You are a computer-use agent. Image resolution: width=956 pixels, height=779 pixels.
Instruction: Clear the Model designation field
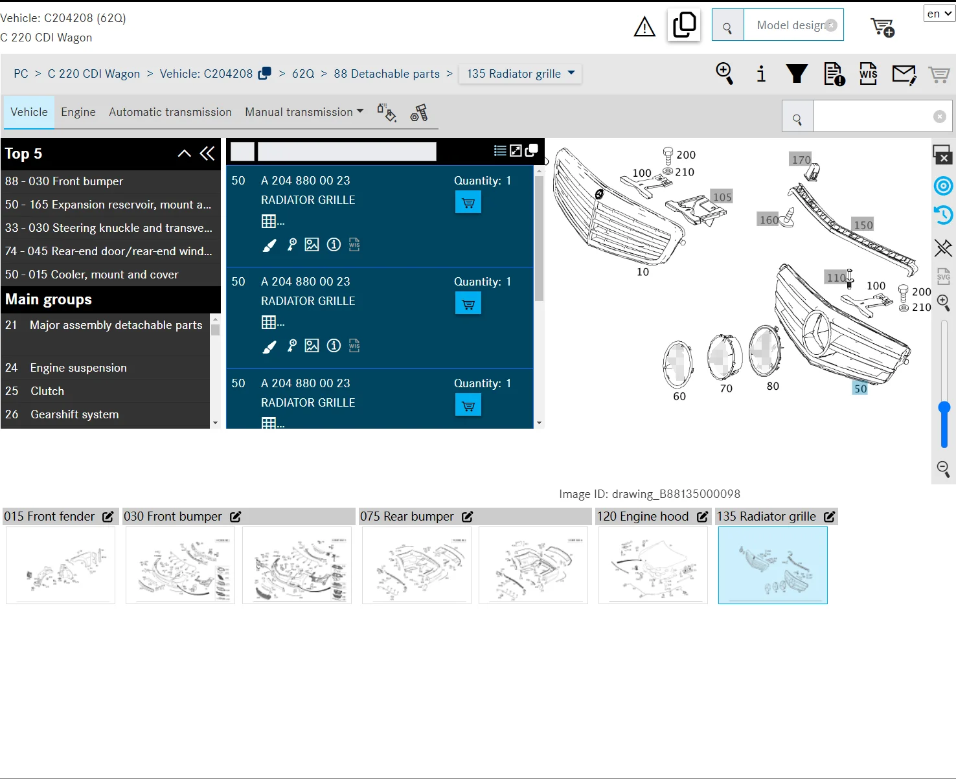(x=831, y=25)
